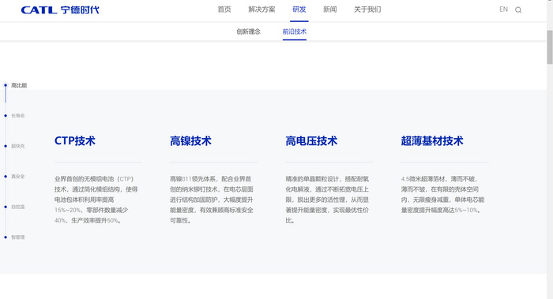The image size is (553, 299).
Task: Open the search magnifier icon
Action: [x=518, y=9]
